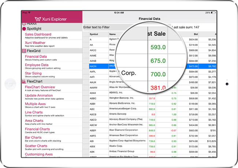Screen dimensions: 238x168
Task: Click Applera Corp-Applied Biosystems cell
Action: pyautogui.click(x=127, y=140)
